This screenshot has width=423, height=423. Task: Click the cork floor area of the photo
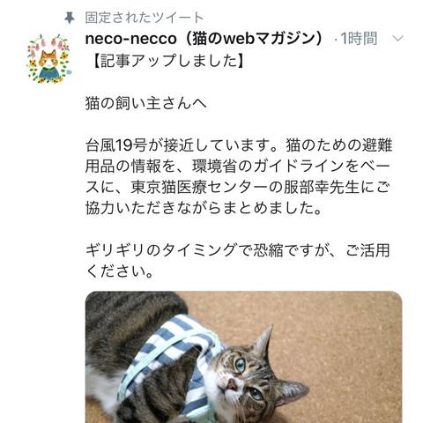[x=338, y=338]
